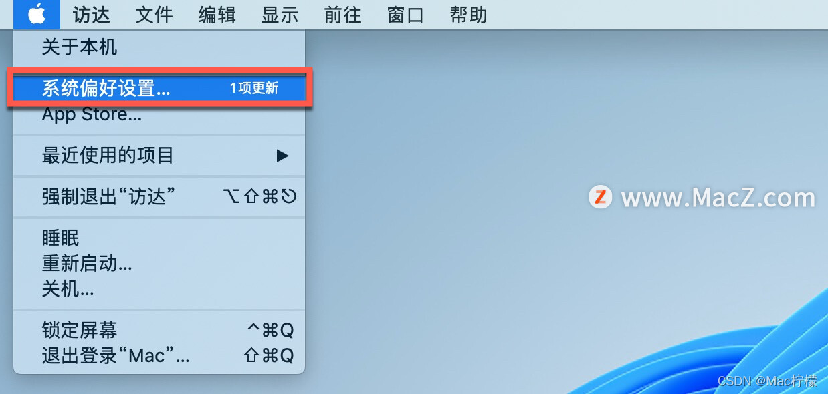Open the 显示 menu
The image size is (828, 394).
280,15
